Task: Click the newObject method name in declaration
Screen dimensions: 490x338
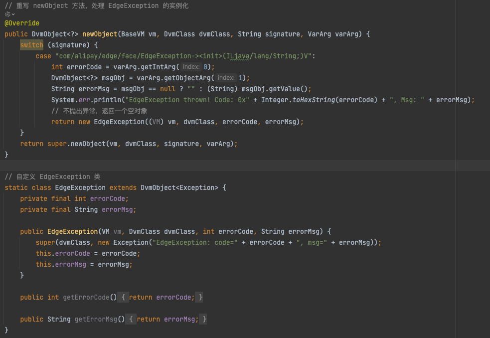Action: (100, 34)
